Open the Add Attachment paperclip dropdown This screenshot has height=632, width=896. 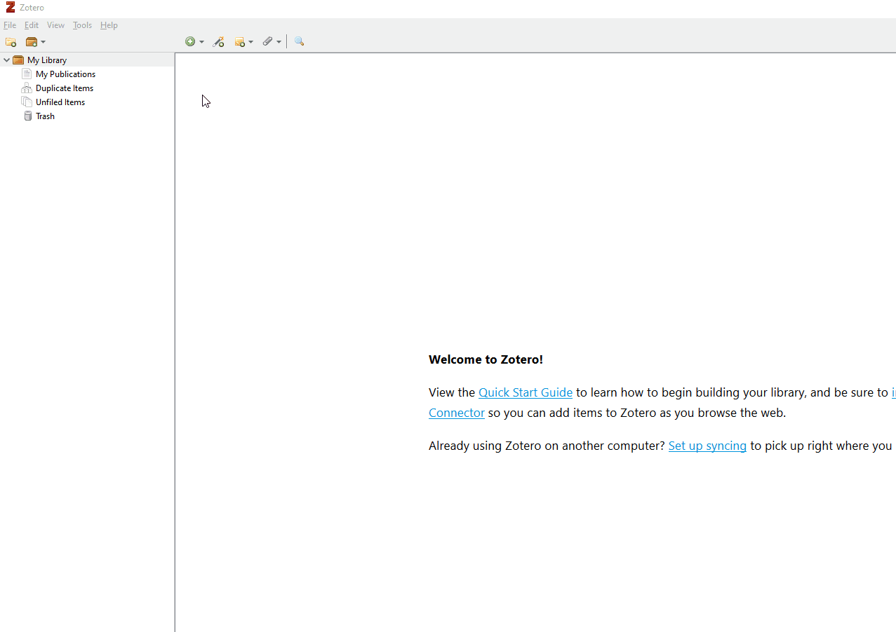272,42
